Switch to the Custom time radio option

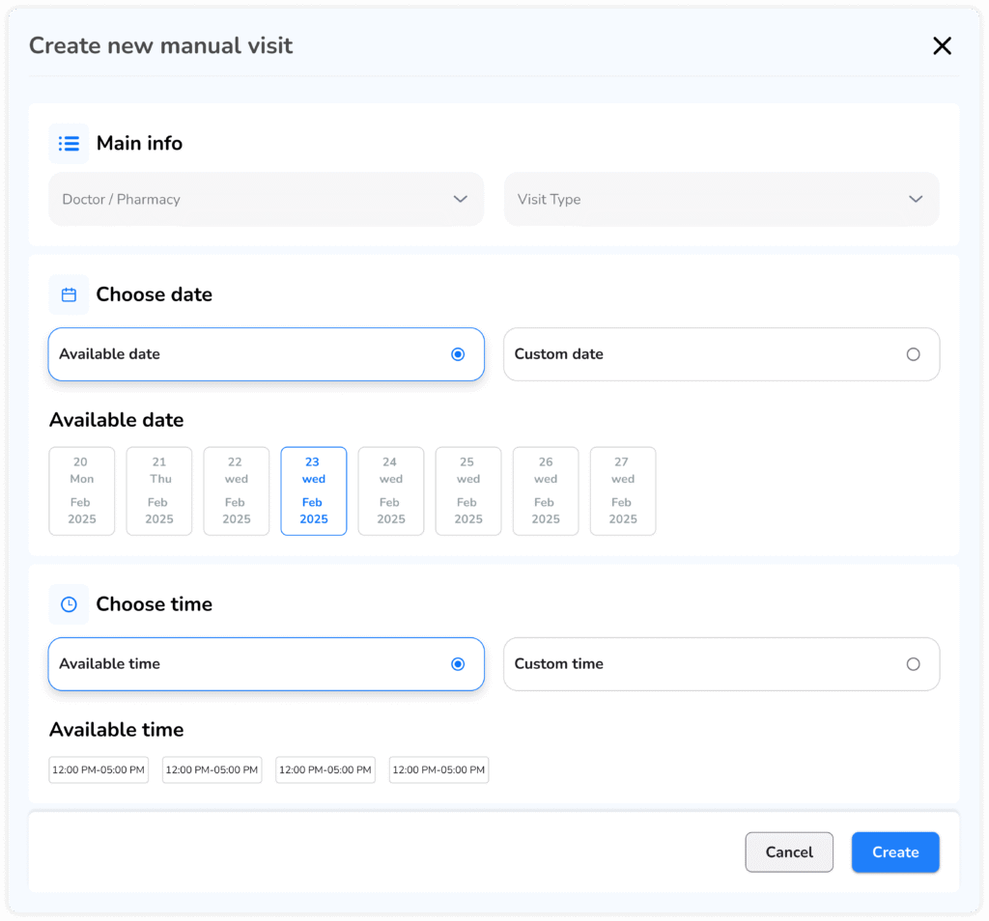tap(913, 664)
